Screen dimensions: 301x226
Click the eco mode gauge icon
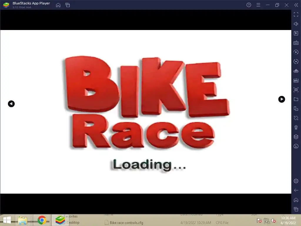tap(296, 146)
